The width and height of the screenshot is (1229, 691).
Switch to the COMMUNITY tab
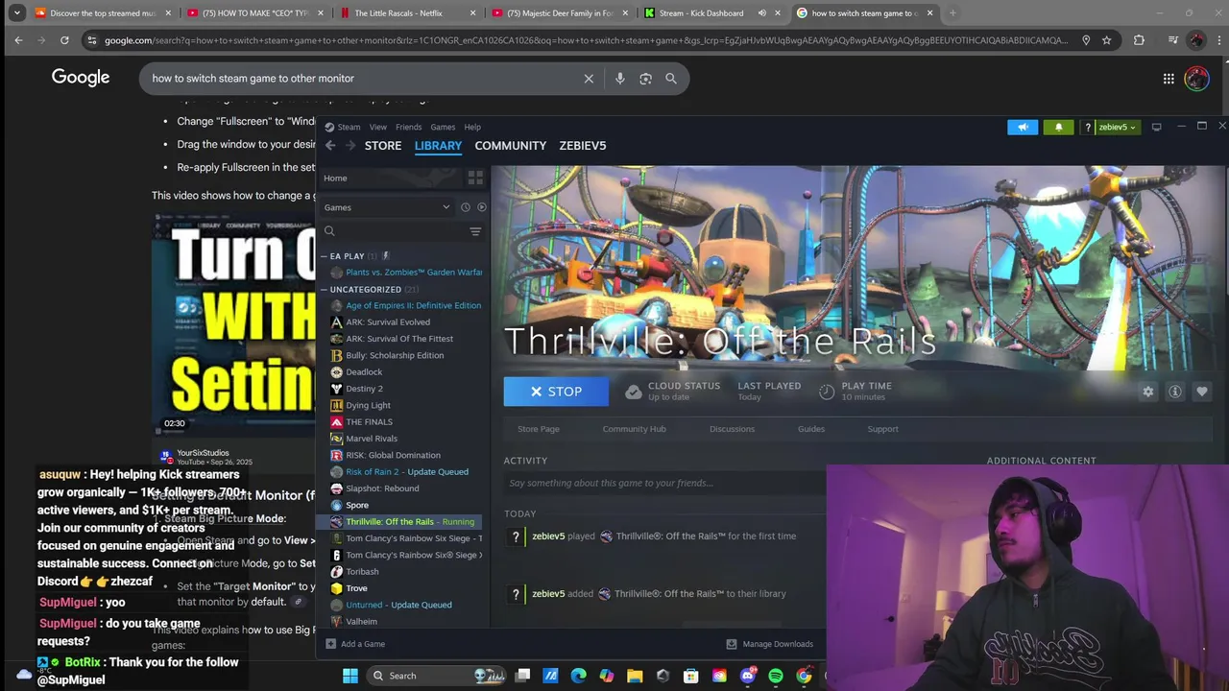[x=511, y=146]
